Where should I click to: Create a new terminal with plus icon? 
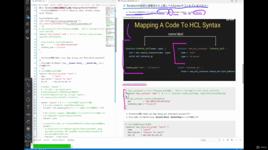pyautogui.click(x=223, y=140)
